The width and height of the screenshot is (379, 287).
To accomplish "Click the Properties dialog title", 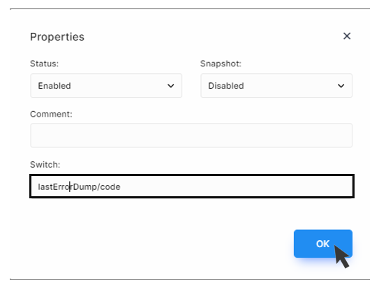I will 57,37.
